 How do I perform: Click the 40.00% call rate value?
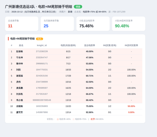(x=89, y=51)
